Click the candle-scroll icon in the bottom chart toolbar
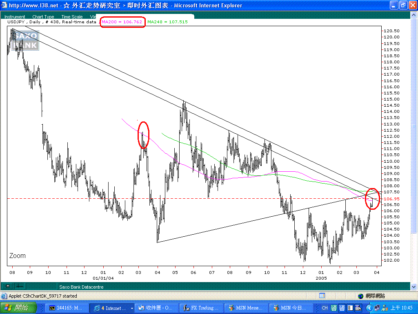Viewport: 418px width, 314px height. (x=7, y=286)
